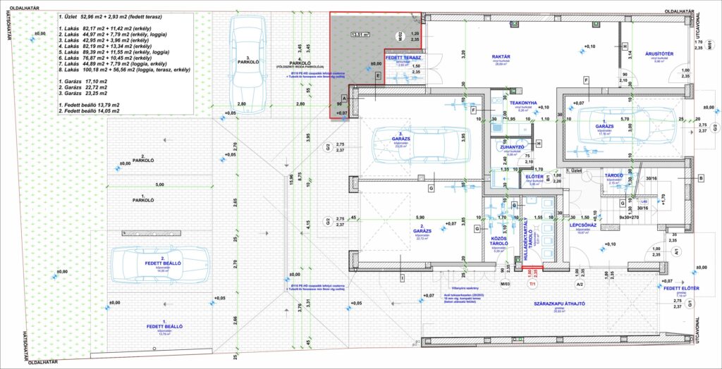The image size is (722, 369).
Task: Click the ÁRUSÍTÓTÉR room label
Action: coord(660,54)
